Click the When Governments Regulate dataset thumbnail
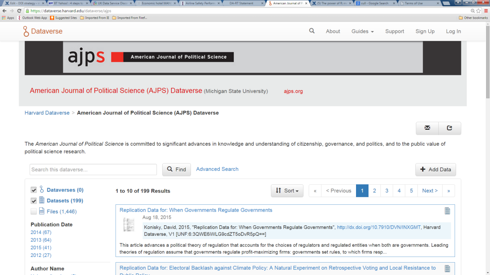490x275 pixels. click(128, 225)
